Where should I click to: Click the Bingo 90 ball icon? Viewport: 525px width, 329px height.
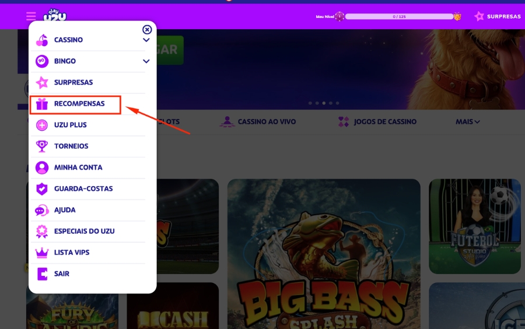pos(42,61)
